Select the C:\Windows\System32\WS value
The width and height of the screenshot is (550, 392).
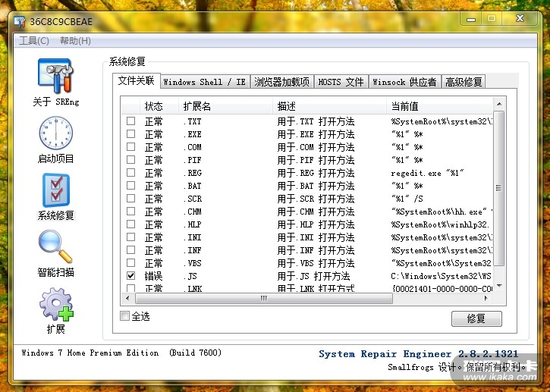point(442,276)
